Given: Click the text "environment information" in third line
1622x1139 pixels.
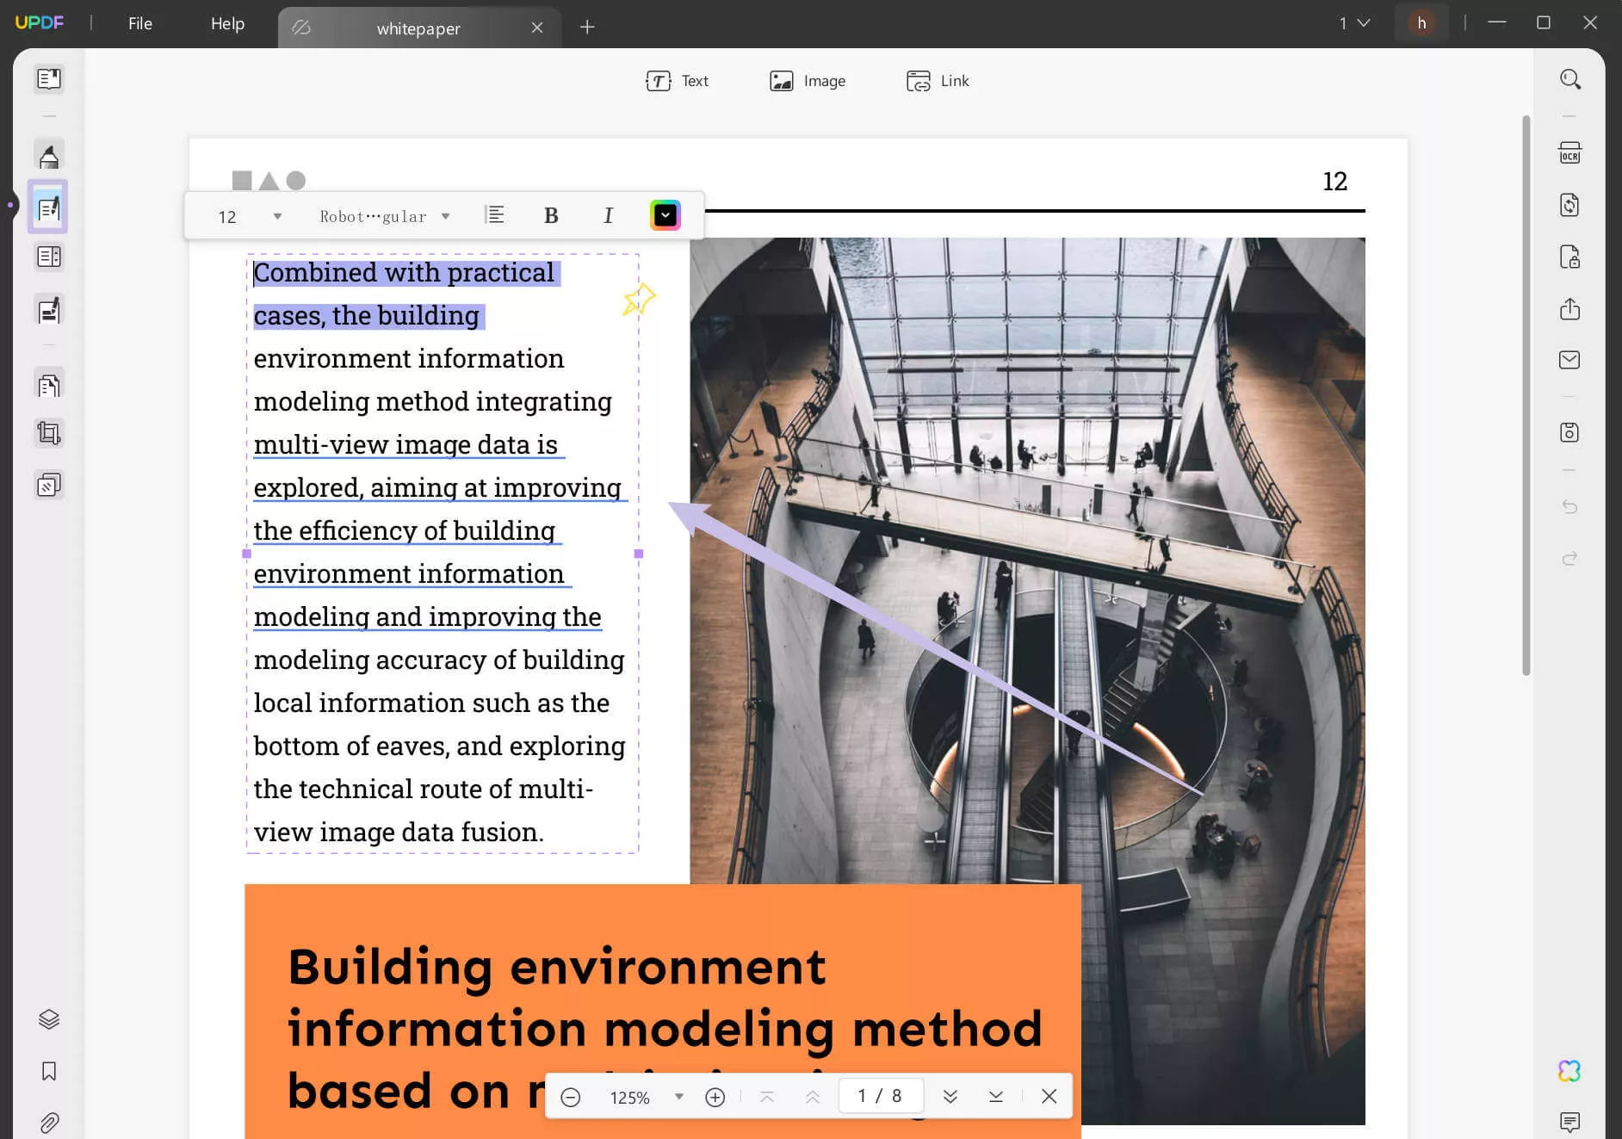Looking at the screenshot, I should coord(409,358).
